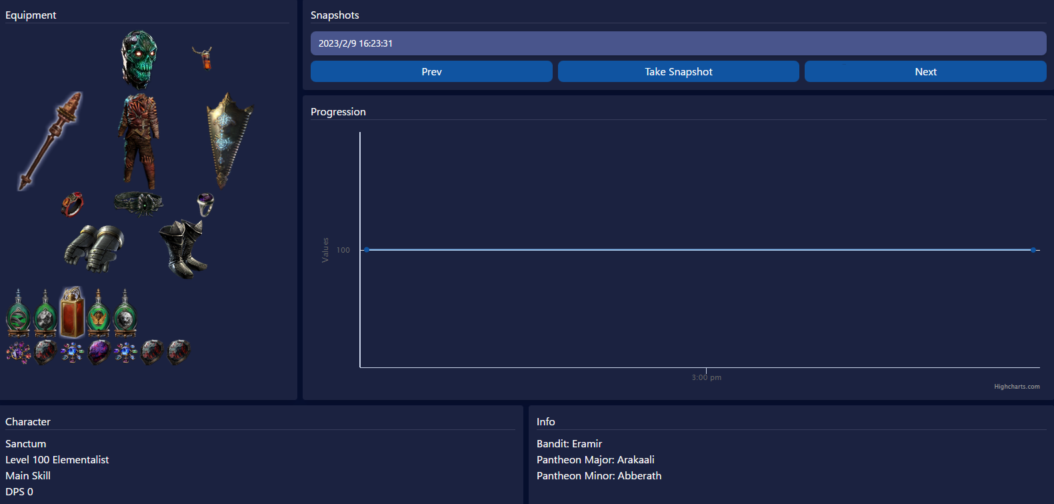Click grey-red jewel beside purple-pink cluster jewel
Screen dimensions: 1054x504
[45, 352]
